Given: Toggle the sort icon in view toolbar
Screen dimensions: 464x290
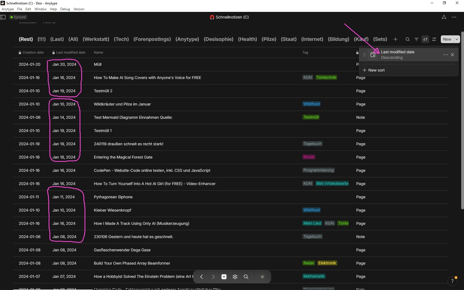Looking at the screenshot, I should tap(425, 39).
